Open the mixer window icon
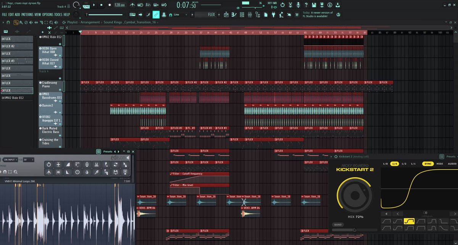Image resolution: width=458 pixels, height=245 pixels. coord(250,15)
